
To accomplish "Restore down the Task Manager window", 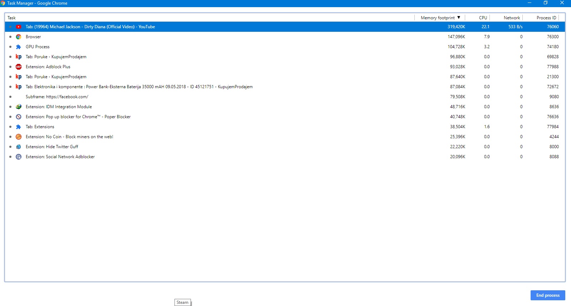I will (x=546, y=3).
